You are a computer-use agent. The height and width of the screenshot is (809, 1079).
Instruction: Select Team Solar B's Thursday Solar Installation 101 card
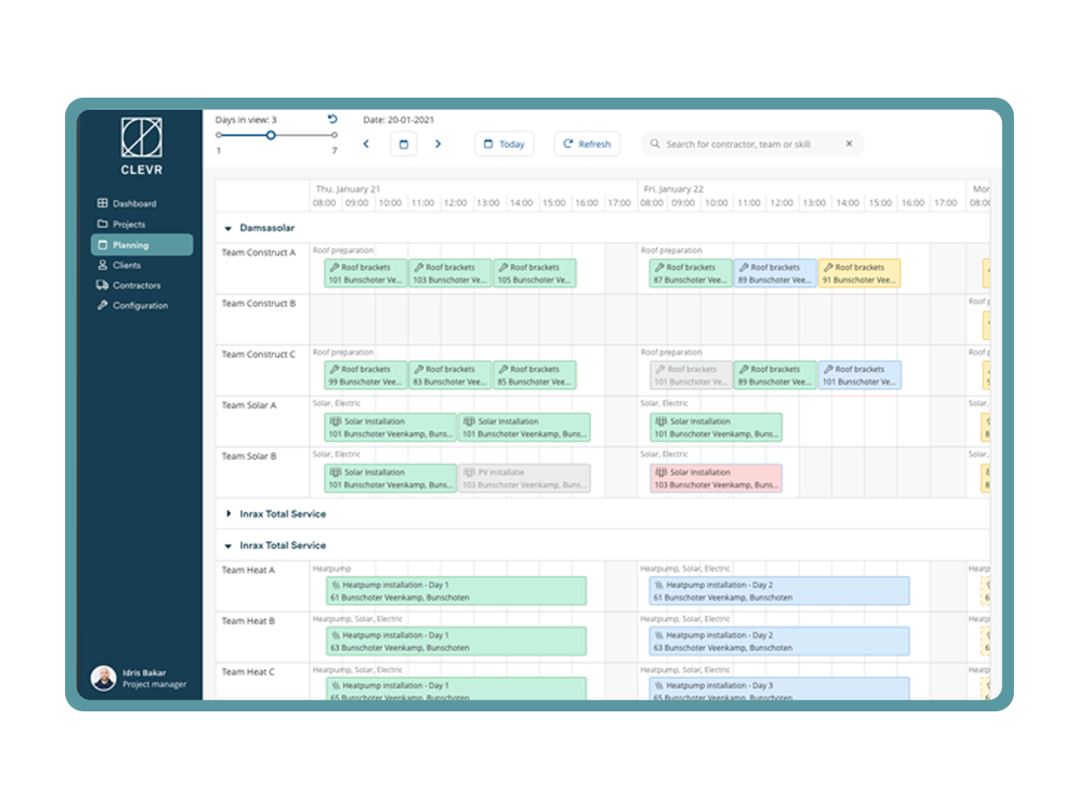(390, 478)
